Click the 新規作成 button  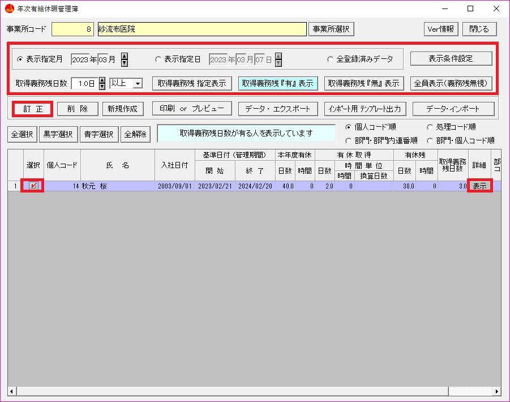coord(123,109)
